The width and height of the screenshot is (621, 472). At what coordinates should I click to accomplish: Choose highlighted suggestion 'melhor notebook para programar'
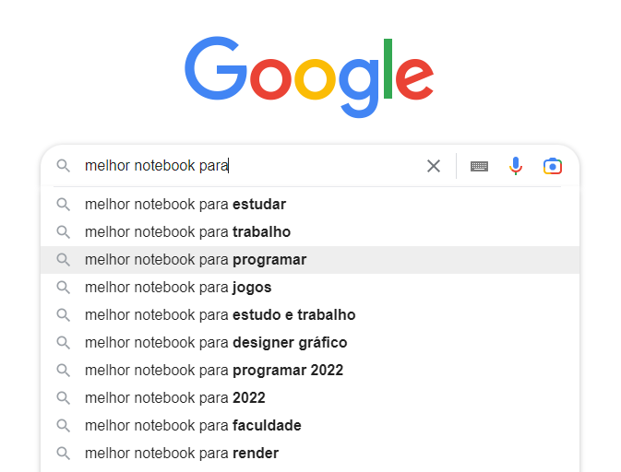tap(310, 260)
